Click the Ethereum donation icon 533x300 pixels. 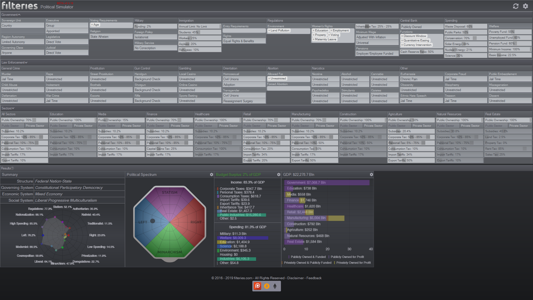pyautogui.click(x=275, y=286)
